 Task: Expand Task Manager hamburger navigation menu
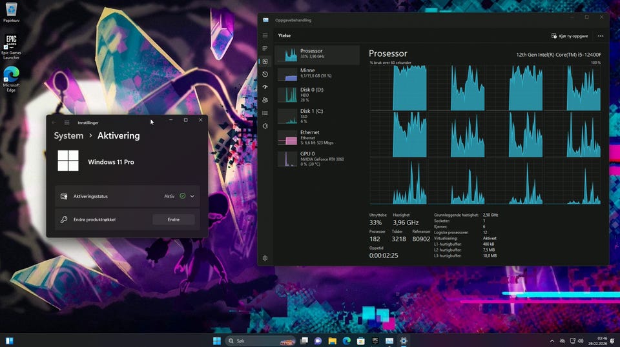pos(265,35)
